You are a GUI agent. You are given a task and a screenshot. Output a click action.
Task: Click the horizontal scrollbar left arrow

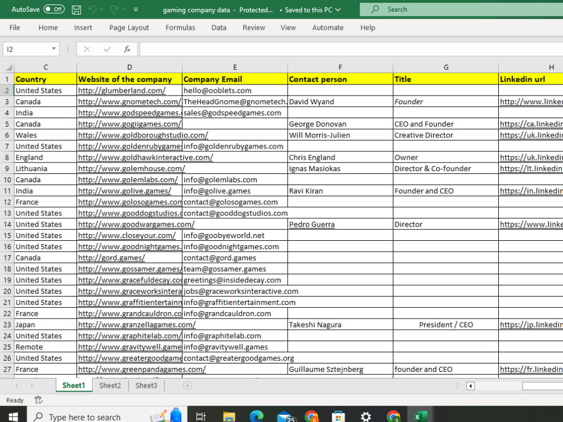[470, 386]
